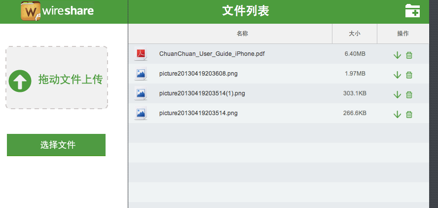Delete ChuanChuan_User_Guide_iPhone.pdf with trash icon
The height and width of the screenshot is (208, 438).
409,55
